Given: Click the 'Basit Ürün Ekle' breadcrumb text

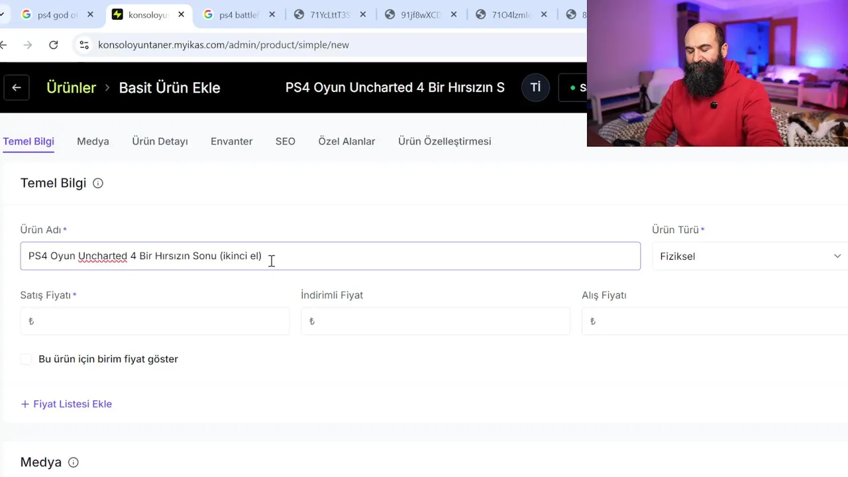Looking at the screenshot, I should [x=170, y=87].
